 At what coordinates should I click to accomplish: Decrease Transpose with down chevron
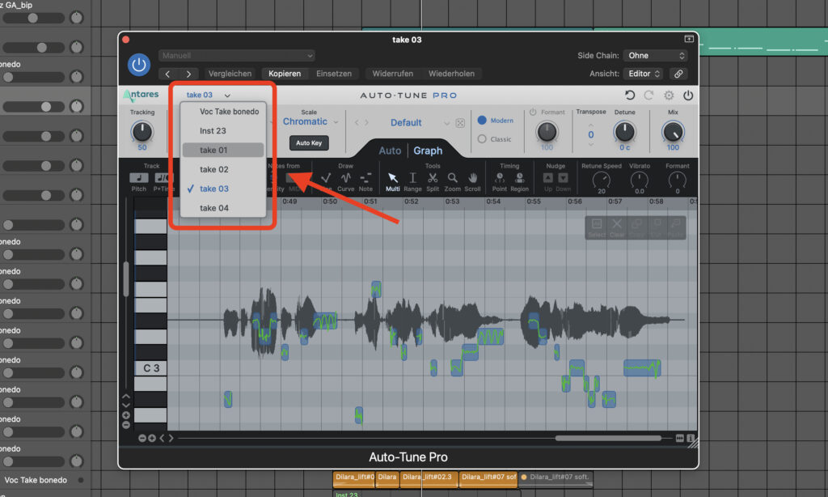coord(591,144)
